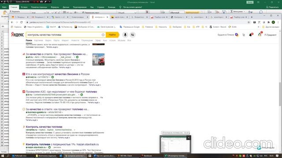Click Excel Автосумма button

(237, 11)
